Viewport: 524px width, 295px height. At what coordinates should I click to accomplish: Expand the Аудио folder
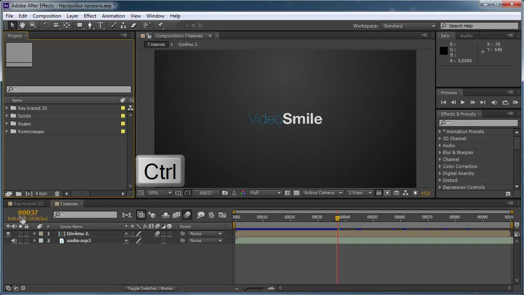(x=7, y=124)
